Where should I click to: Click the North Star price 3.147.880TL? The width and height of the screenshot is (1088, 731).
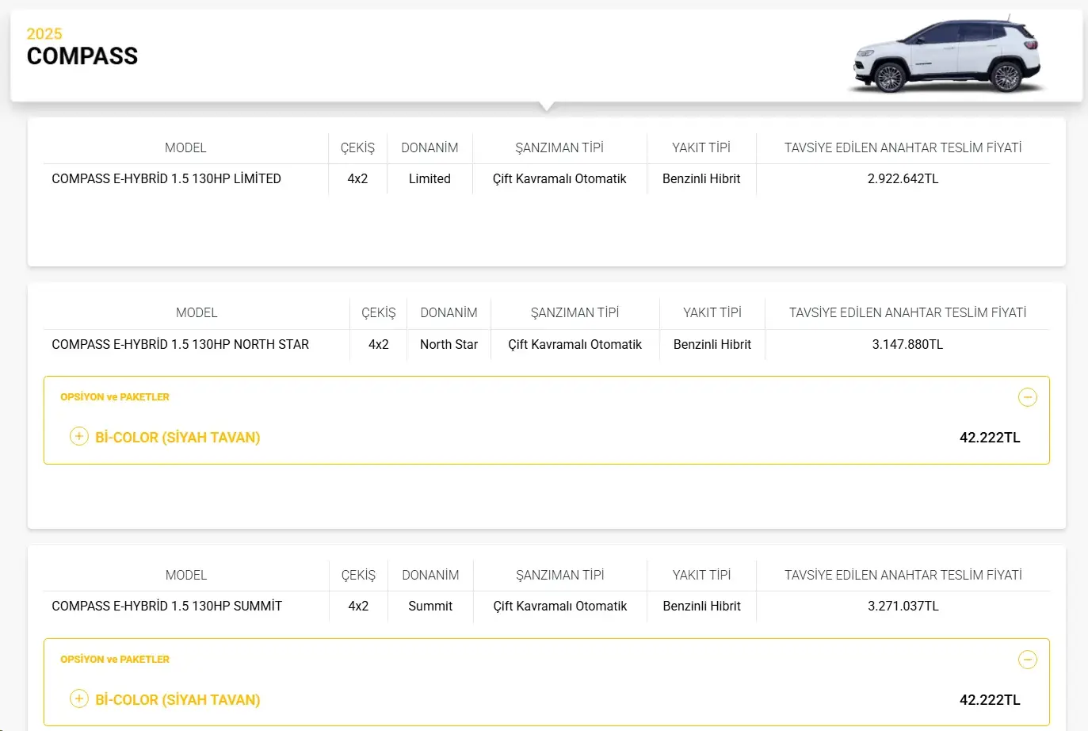click(907, 345)
